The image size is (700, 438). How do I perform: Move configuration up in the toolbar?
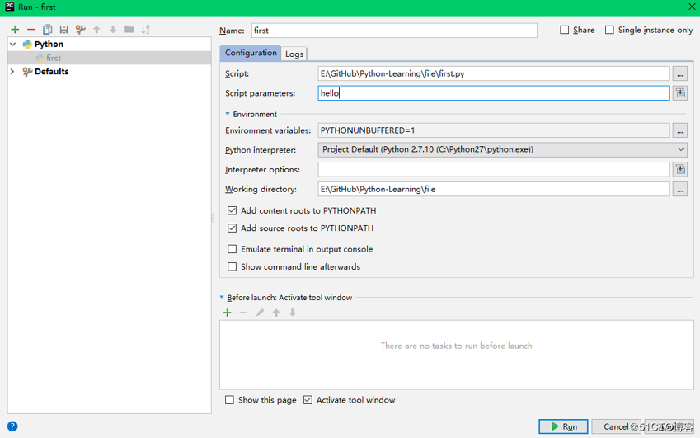(x=96, y=30)
